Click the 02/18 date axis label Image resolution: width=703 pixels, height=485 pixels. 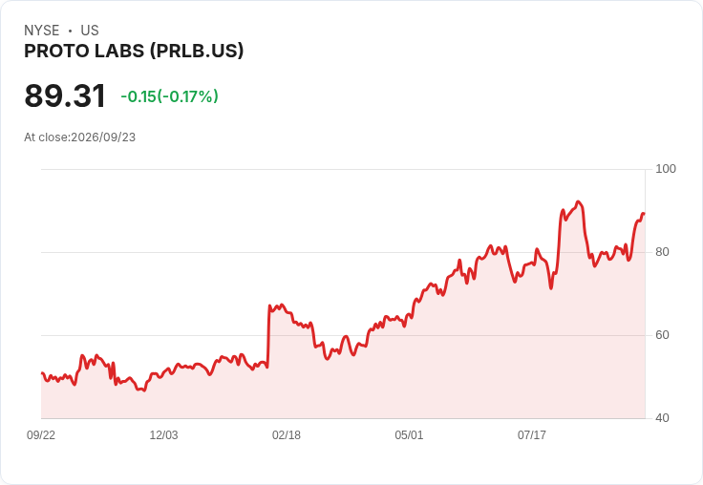tap(287, 434)
